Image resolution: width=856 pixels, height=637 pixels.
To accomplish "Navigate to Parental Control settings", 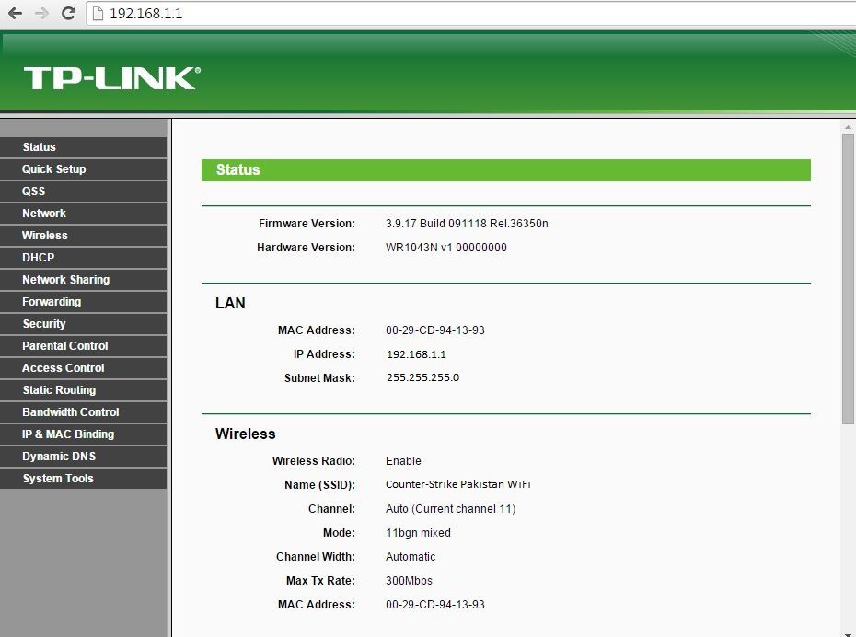I will pyautogui.click(x=64, y=345).
